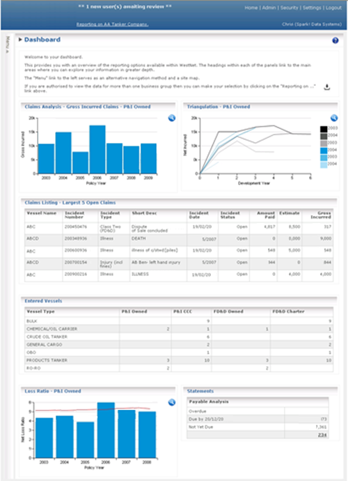Select the RO-RO vessel type row

tap(179, 368)
